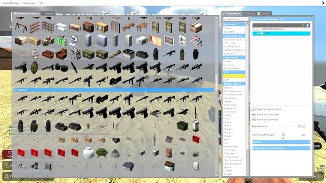Choose the open cardboard box prop
Image resolution: width=326 pixels, height=183 pixels.
(196, 27)
